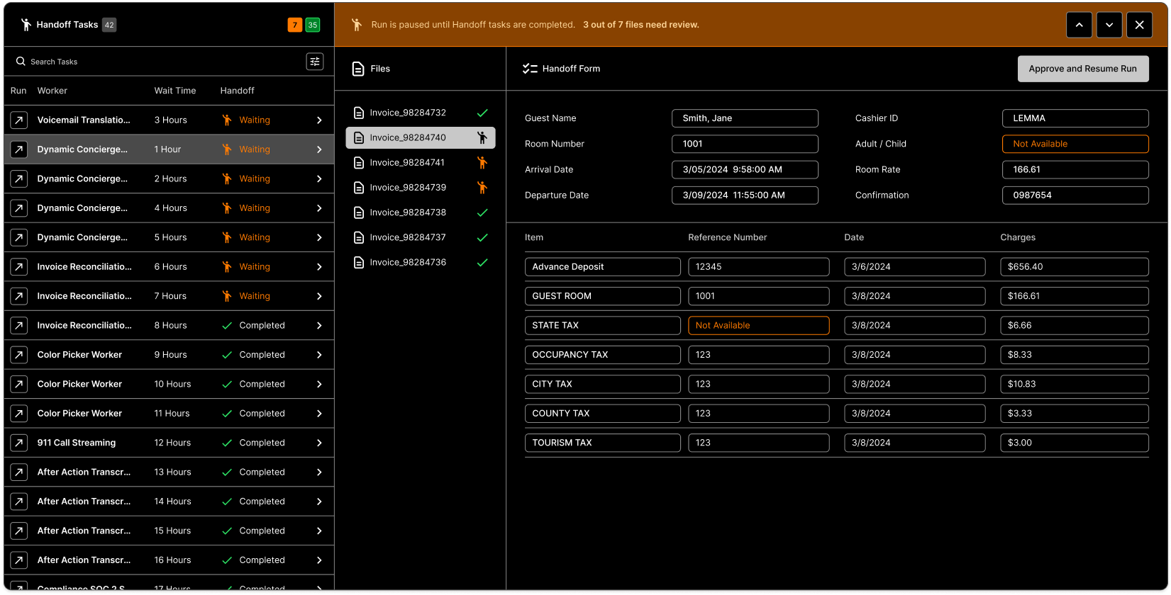Select file Invoice_98284741
This screenshot has width=1171, height=595.
tap(421, 163)
